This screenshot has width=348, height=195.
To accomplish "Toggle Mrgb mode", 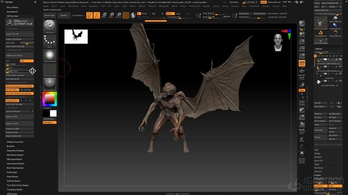I will [145, 14].
